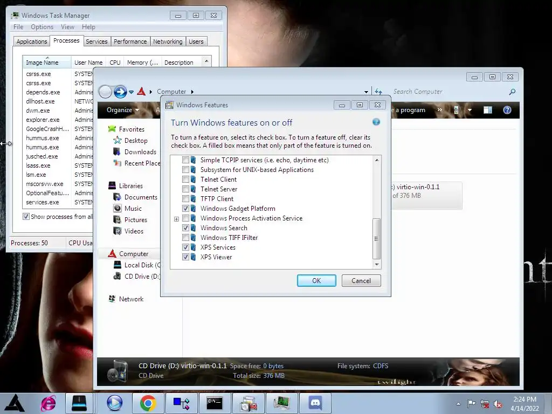Toggle the preview pane icon in Explorer toolbar
The image size is (552, 414).
click(487, 110)
